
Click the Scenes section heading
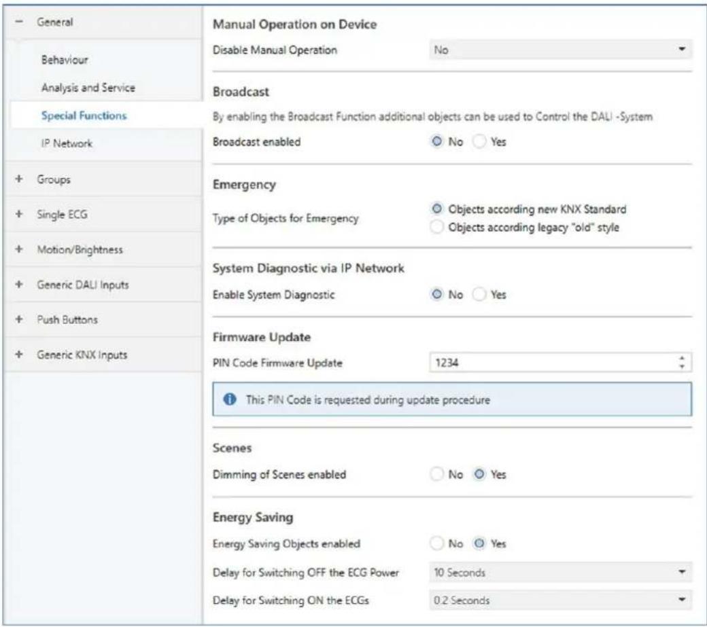pyautogui.click(x=232, y=448)
